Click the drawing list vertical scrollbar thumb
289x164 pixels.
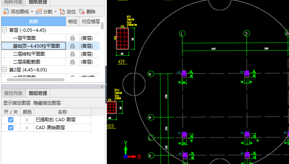pos(102,26)
